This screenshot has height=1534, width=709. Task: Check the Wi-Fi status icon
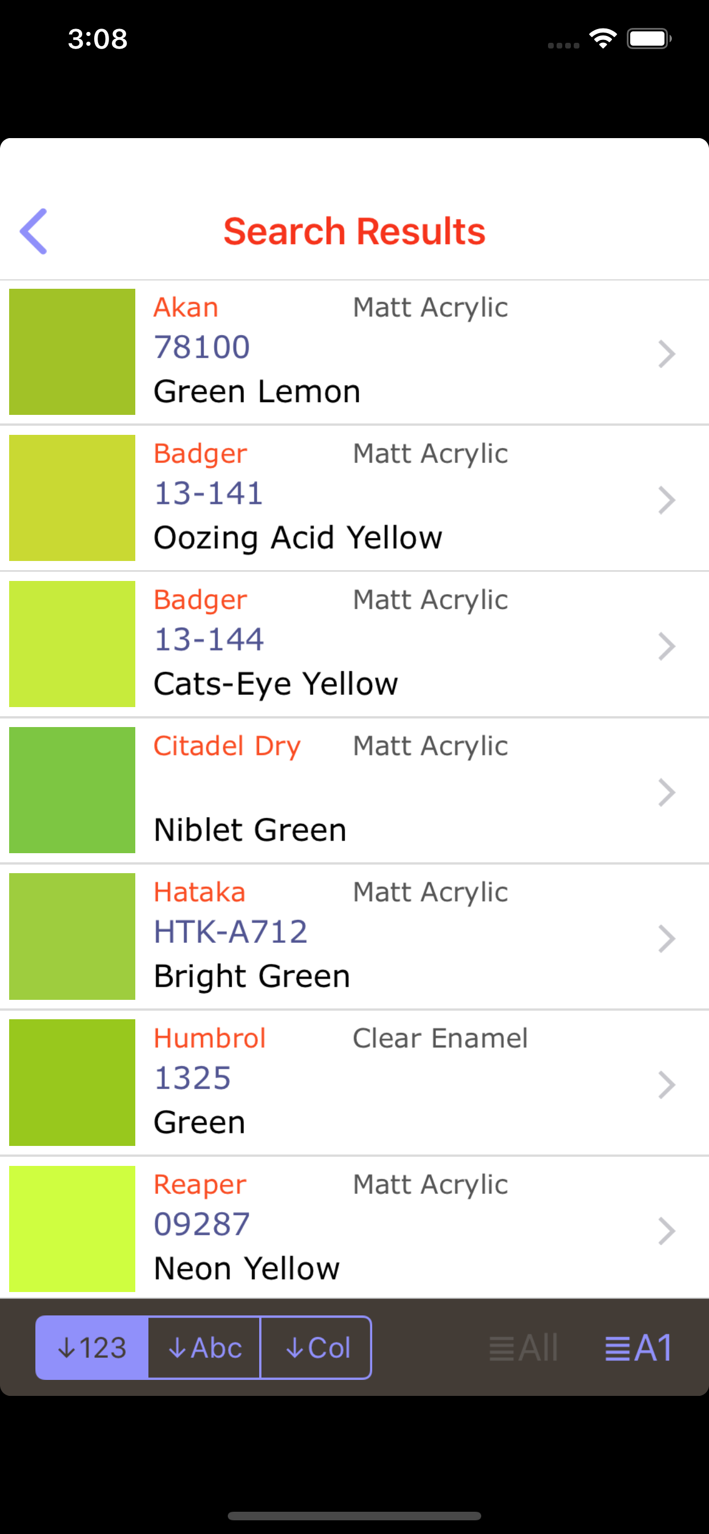pos(603,39)
